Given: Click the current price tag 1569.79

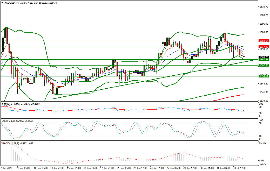Looking at the screenshot, I should pos(264,57).
